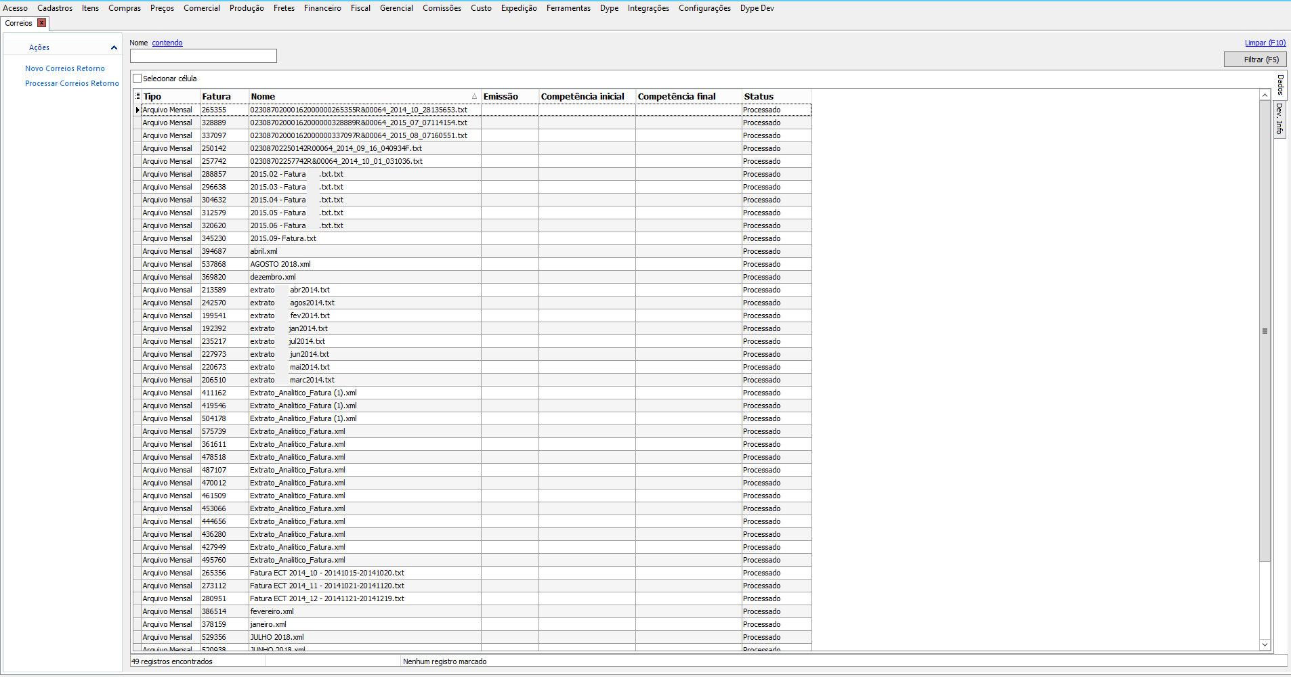Viewport: 1291px width, 677px height.
Task: Open the Fretes menu
Action: (x=284, y=8)
